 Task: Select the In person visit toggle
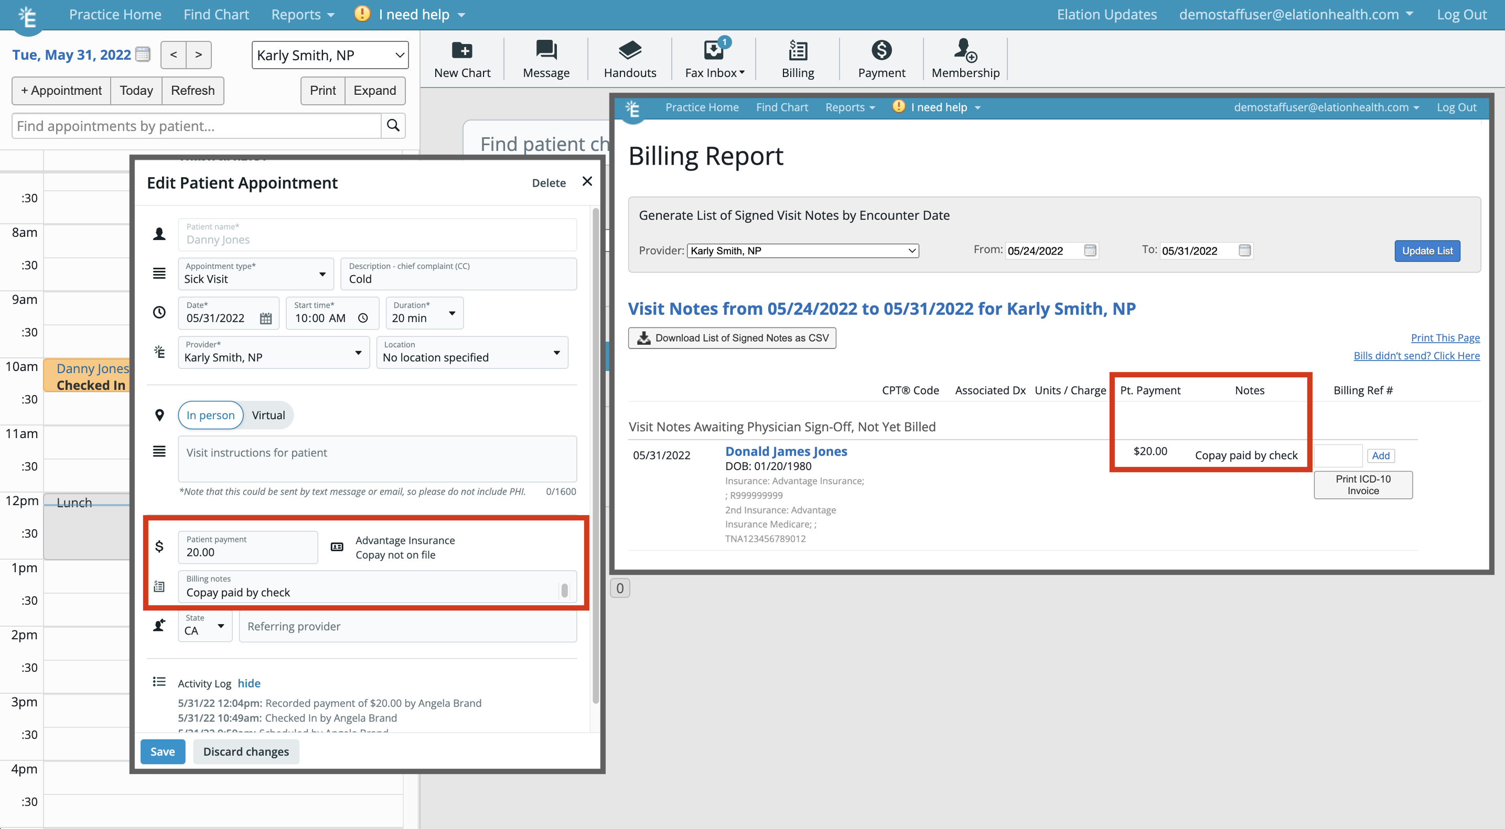210,415
